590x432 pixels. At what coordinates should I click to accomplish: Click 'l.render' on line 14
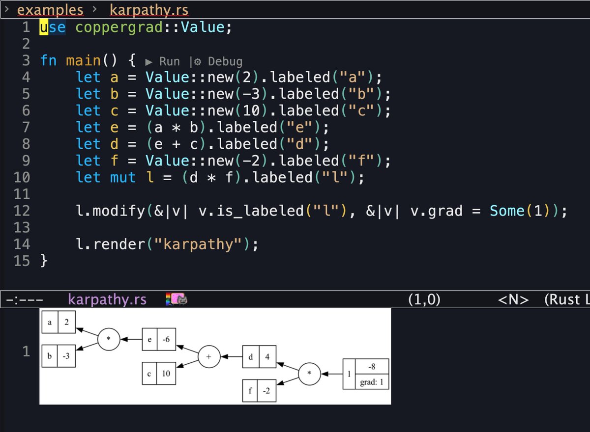tap(110, 244)
